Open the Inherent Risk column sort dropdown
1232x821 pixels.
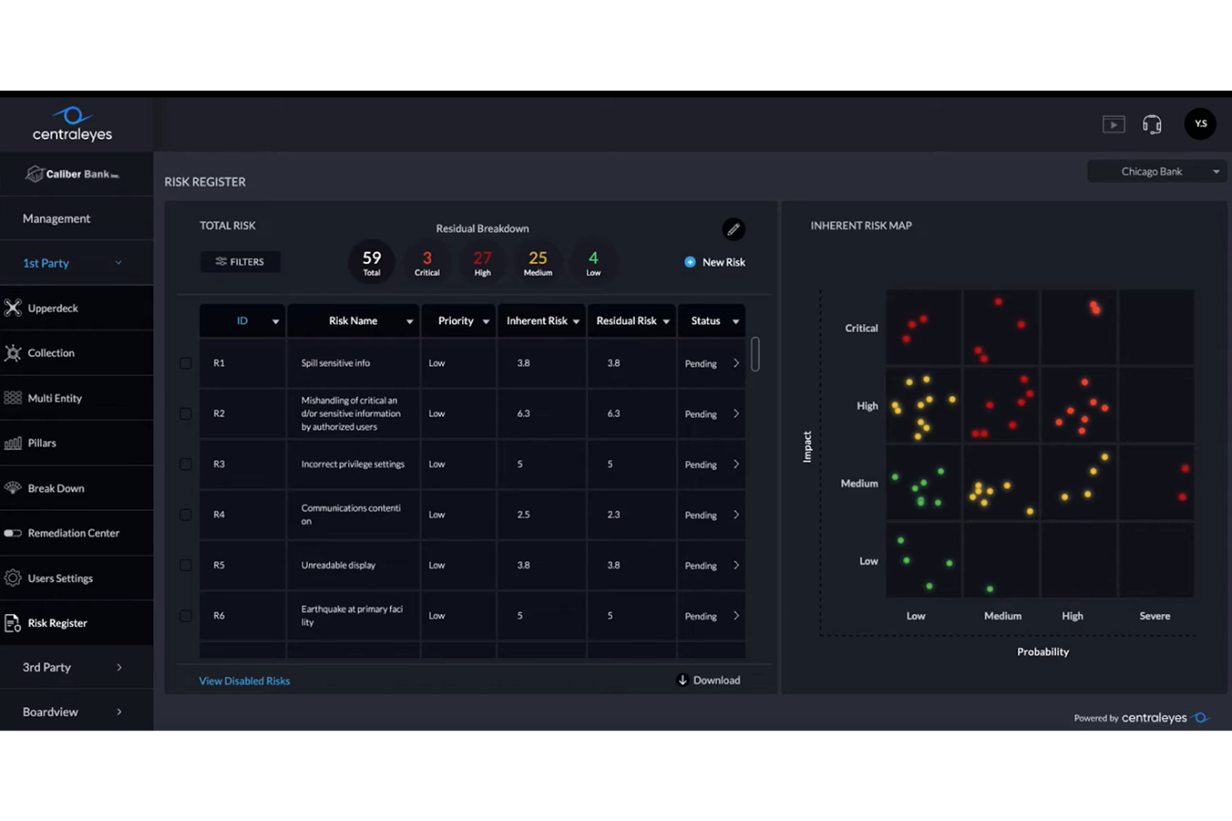(576, 320)
